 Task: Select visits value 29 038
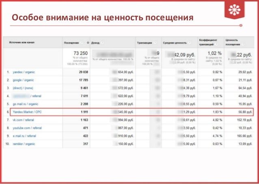(x=83, y=72)
